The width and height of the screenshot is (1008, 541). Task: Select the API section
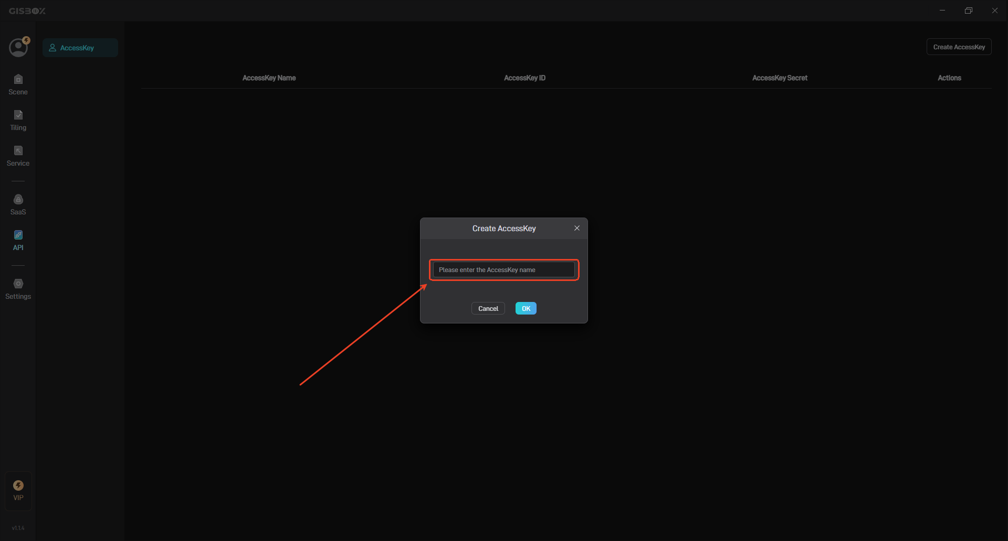pyautogui.click(x=18, y=239)
